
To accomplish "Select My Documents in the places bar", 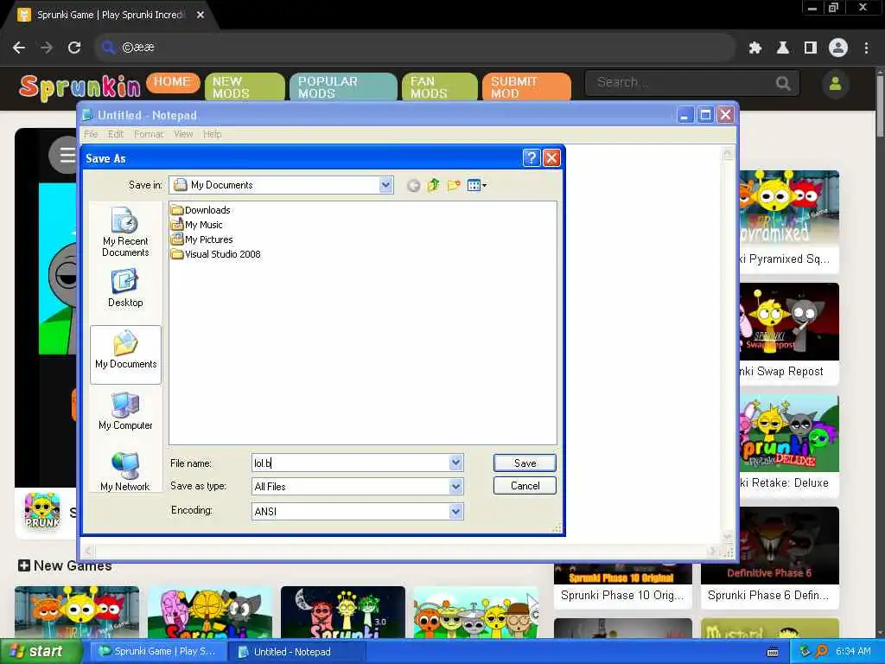I will coord(125,354).
